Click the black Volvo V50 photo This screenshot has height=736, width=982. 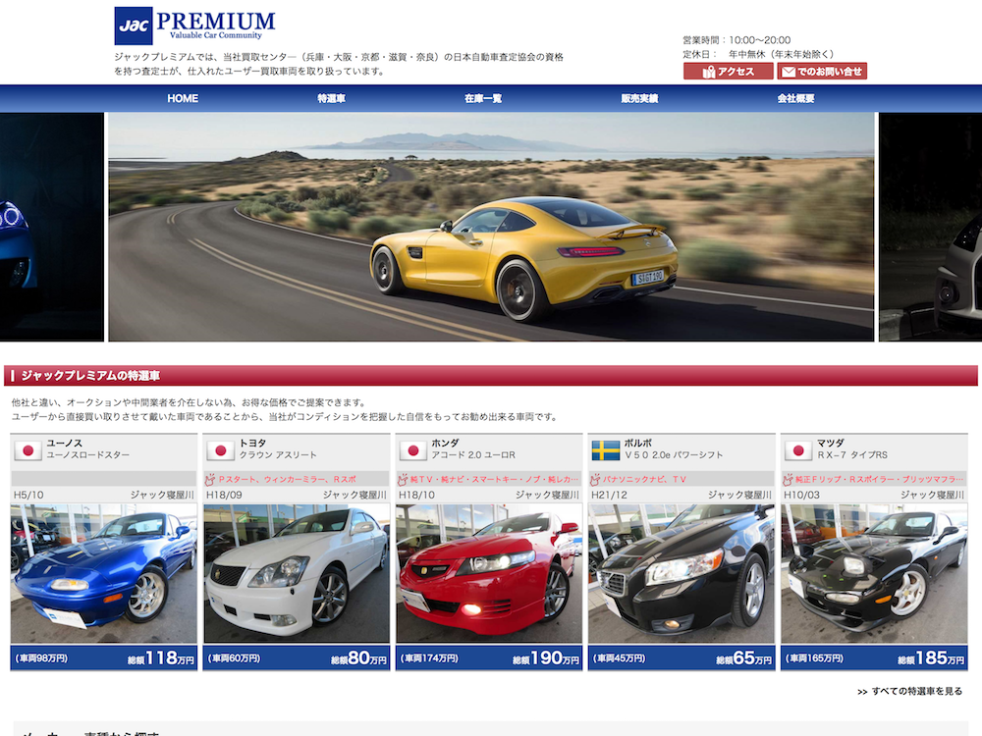[x=681, y=573]
